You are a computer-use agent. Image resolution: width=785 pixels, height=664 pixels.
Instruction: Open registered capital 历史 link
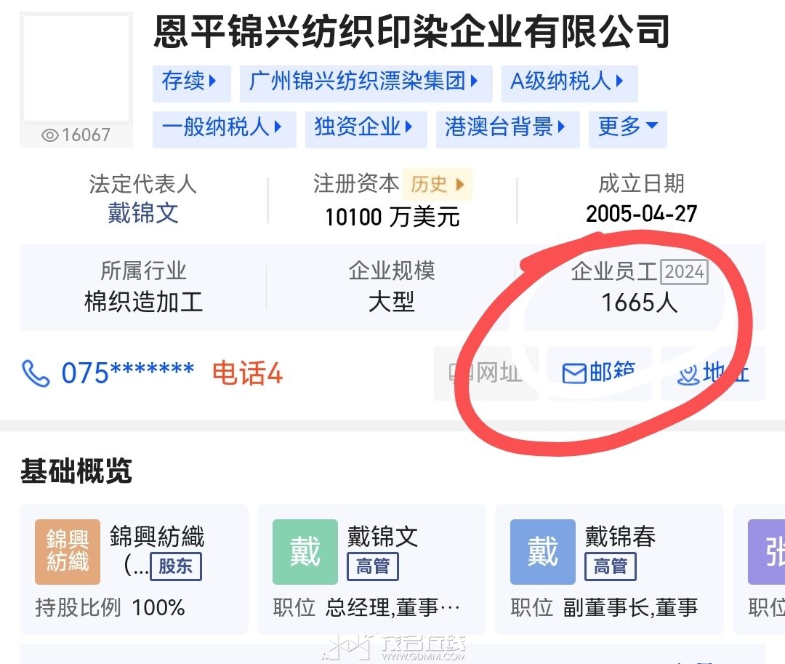click(x=437, y=184)
